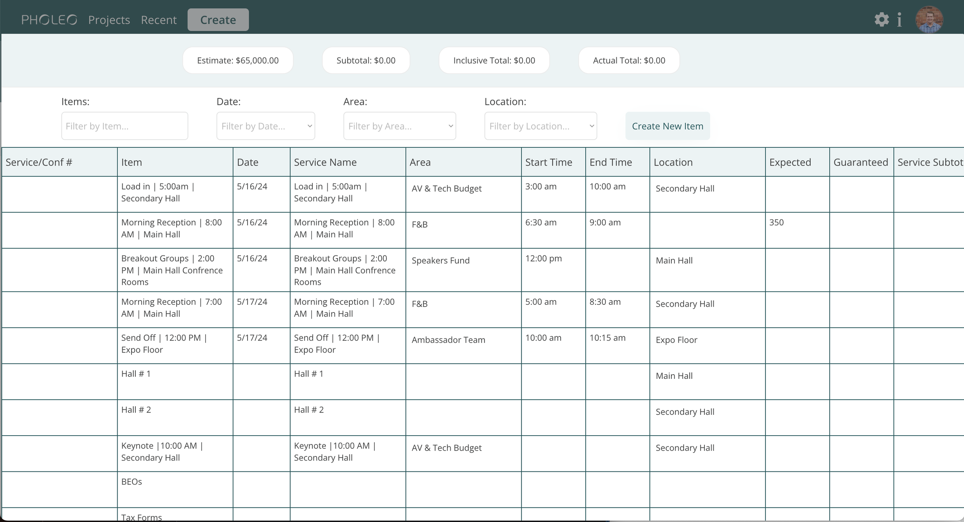Click the 8:30 am end time cell
964x522 pixels.
coord(618,310)
